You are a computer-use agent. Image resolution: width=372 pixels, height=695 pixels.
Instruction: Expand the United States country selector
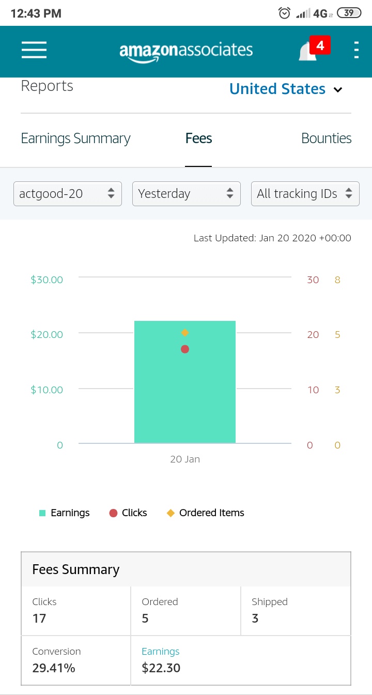286,89
